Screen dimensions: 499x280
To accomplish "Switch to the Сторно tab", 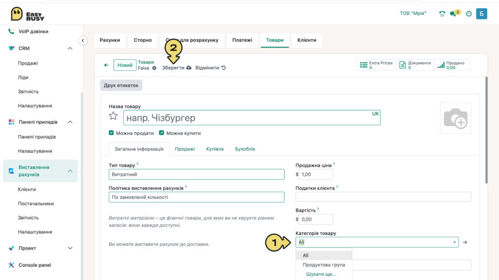I will pyautogui.click(x=143, y=40).
